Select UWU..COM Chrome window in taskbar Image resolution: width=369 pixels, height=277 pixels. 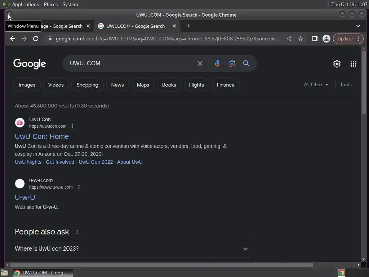click(43, 273)
